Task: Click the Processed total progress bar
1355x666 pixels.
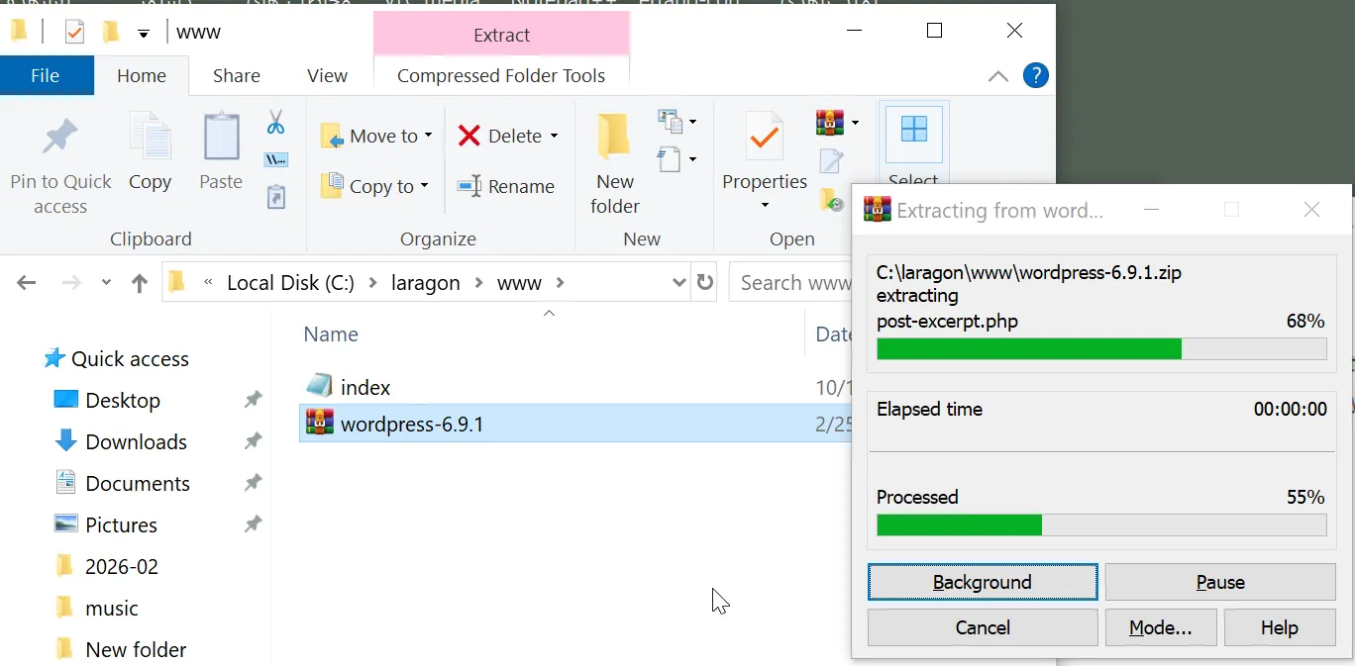Action: pos(1101,524)
